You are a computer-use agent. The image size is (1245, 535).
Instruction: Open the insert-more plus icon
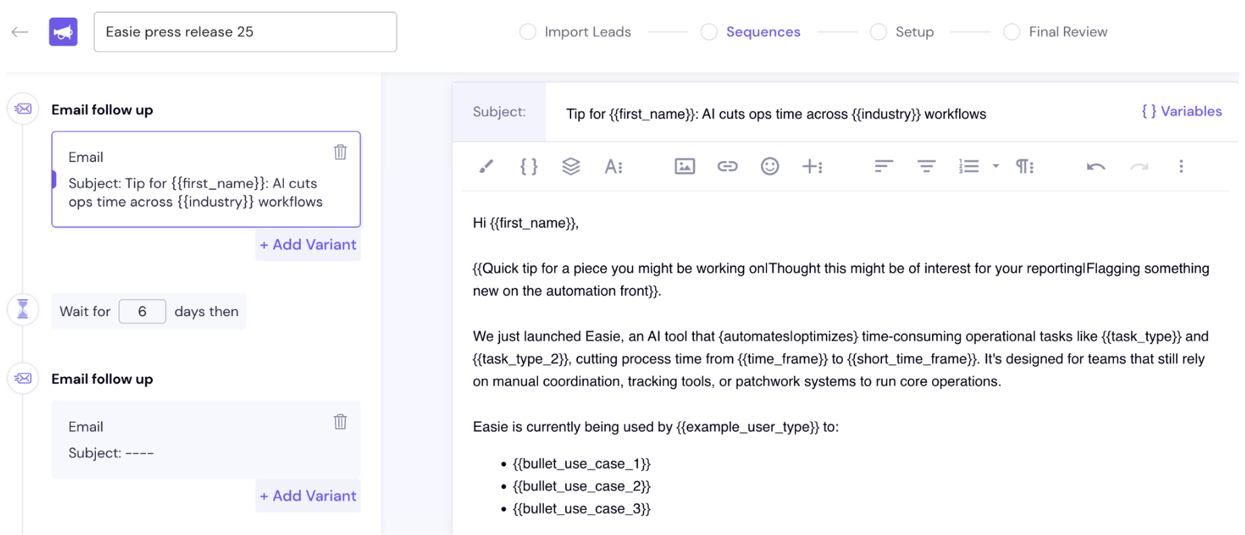(x=812, y=166)
